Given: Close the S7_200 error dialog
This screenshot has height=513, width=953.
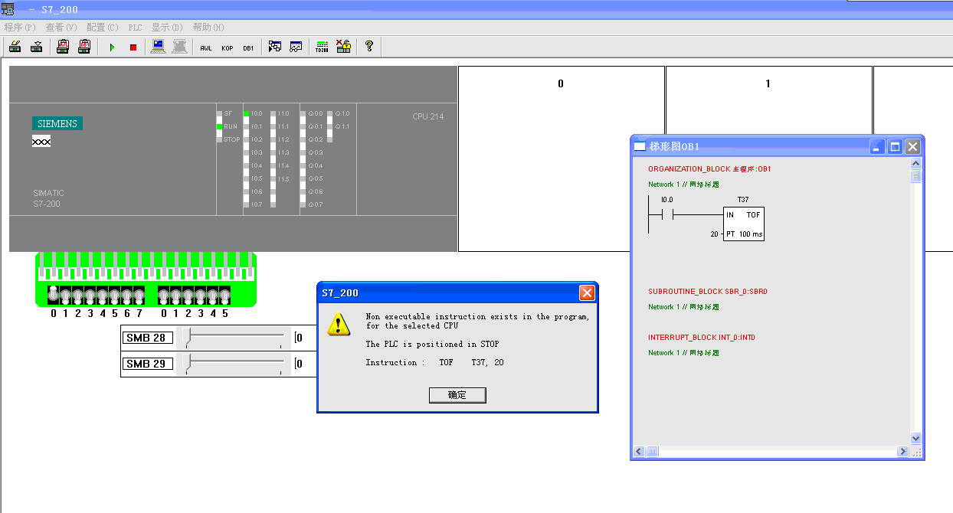Looking at the screenshot, I should pos(587,292).
